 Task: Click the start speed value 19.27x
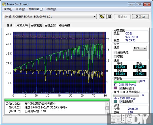click(x=120, y=74)
